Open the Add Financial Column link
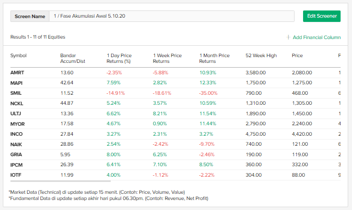Viewport: 352px width, 210px height. [316, 37]
